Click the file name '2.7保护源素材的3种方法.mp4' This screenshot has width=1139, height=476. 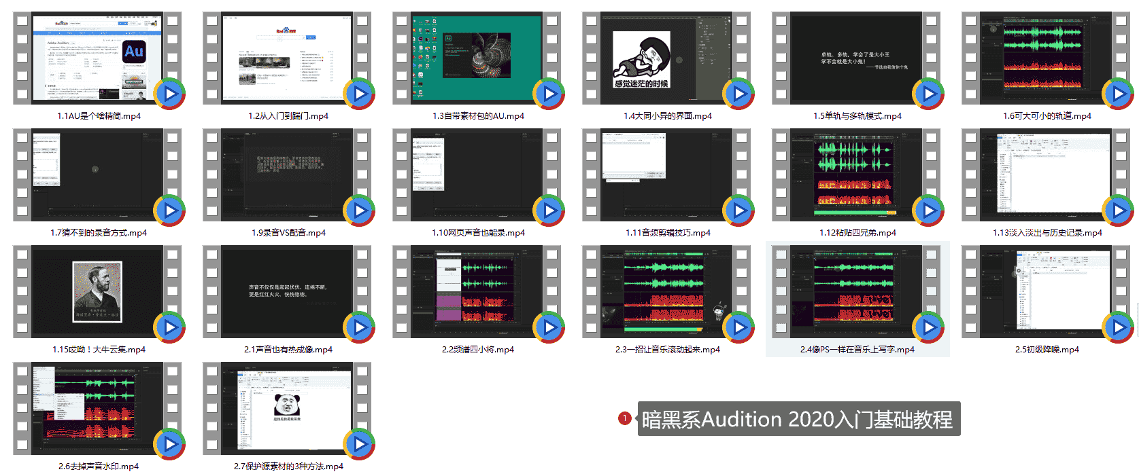pos(288,466)
